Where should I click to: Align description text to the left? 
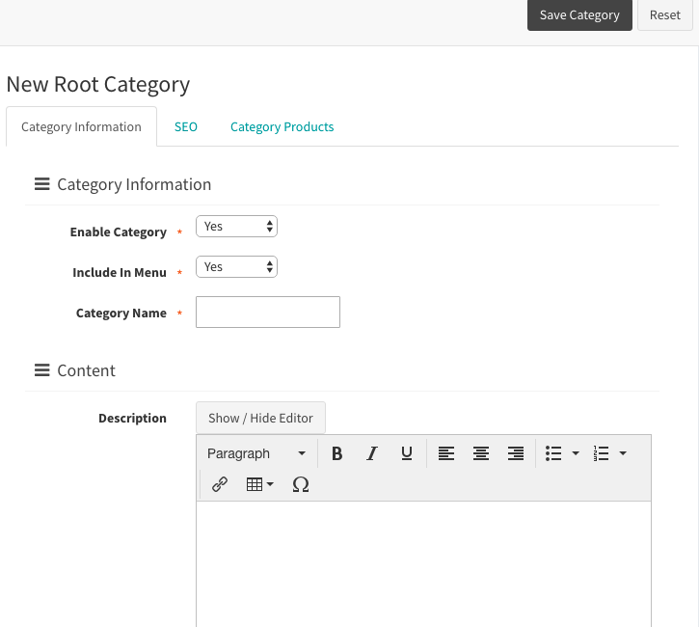[446, 453]
